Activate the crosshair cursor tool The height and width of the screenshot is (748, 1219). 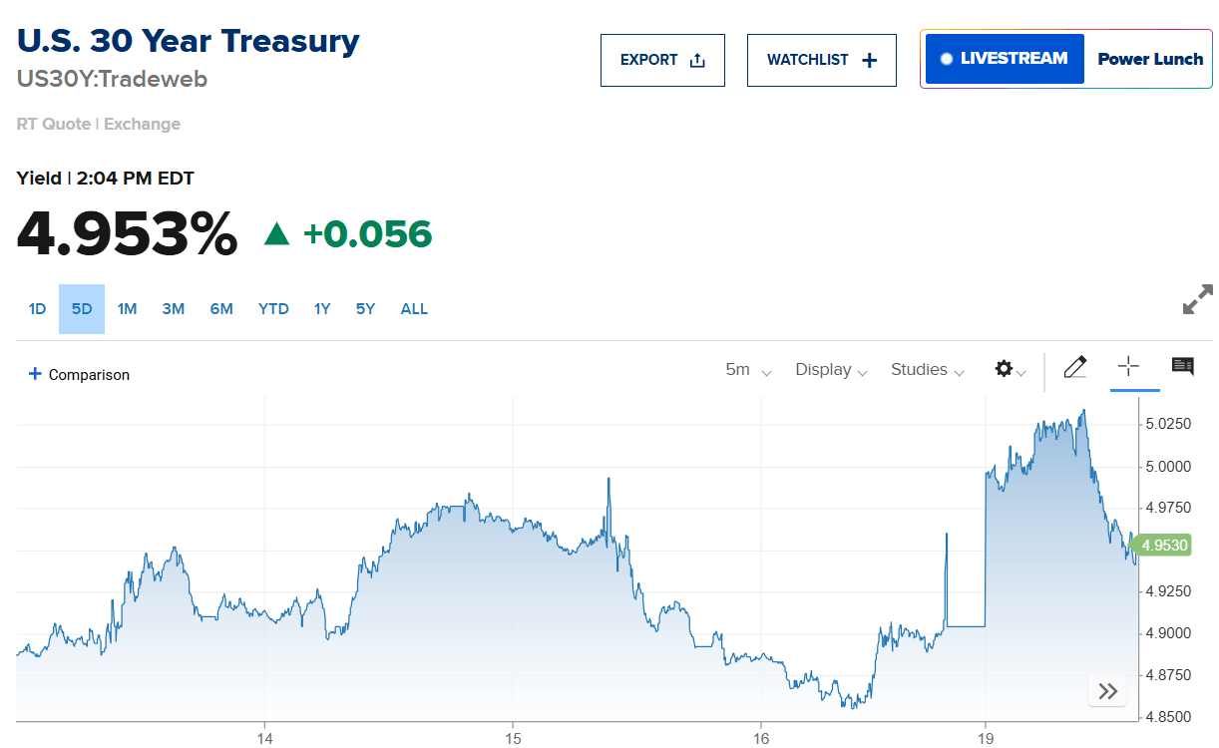(x=1130, y=367)
